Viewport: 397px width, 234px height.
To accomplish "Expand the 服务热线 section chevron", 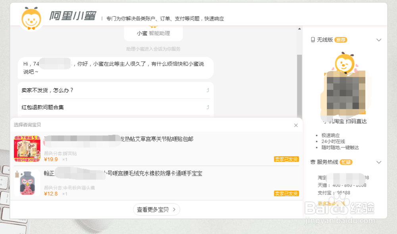I will click(379, 162).
